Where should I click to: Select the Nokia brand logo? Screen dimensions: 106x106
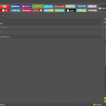tap(16, 10)
